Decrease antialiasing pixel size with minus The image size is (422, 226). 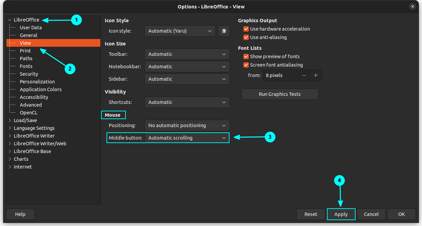click(x=304, y=75)
